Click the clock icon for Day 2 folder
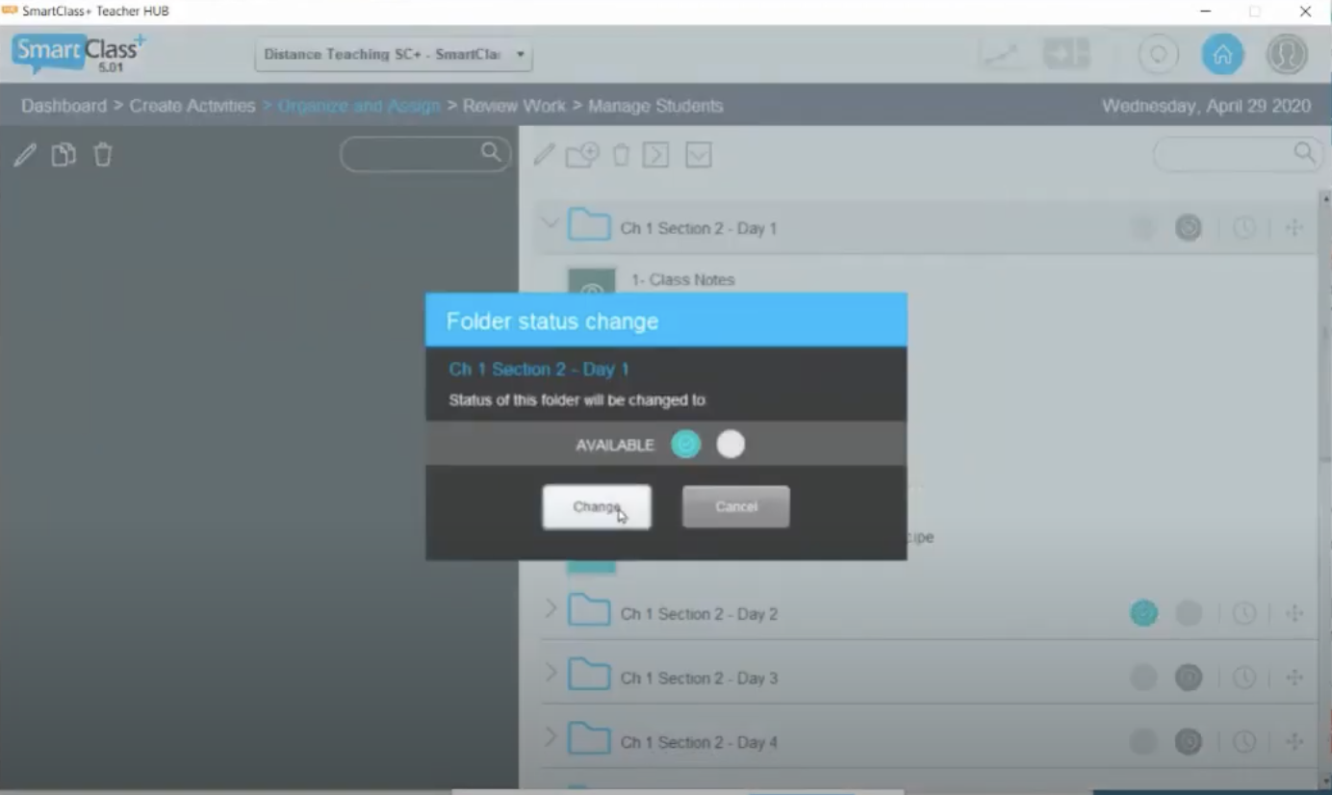Viewport: 1332px width, 795px height. pyautogui.click(x=1244, y=614)
